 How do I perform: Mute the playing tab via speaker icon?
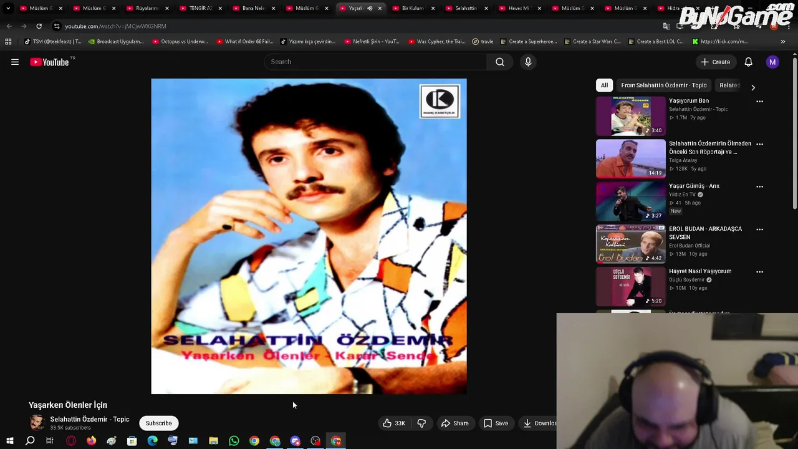click(x=370, y=8)
